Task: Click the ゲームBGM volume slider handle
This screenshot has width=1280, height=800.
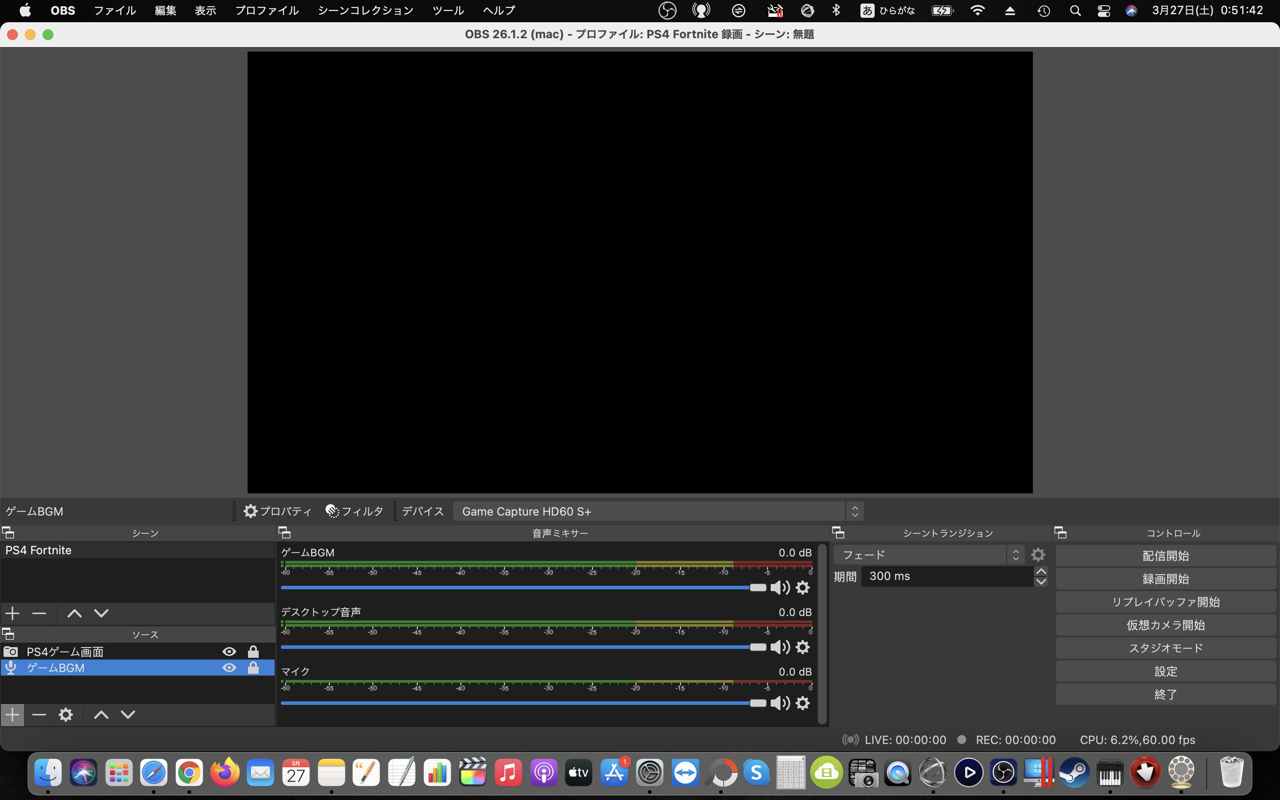Action: click(x=757, y=587)
